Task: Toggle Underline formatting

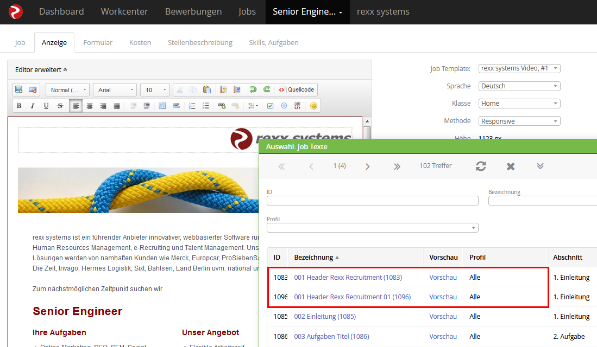Action: coord(46,106)
